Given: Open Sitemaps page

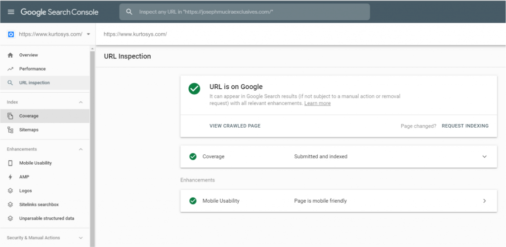Looking at the screenshot, I should point(45,130).
